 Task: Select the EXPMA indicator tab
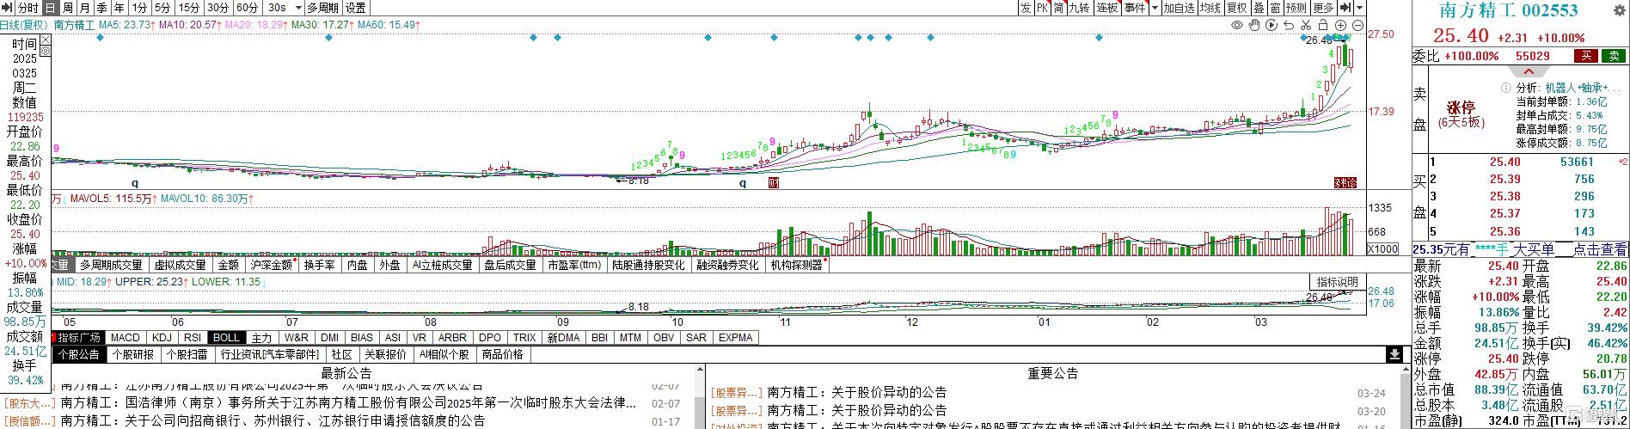click(735, 337)
